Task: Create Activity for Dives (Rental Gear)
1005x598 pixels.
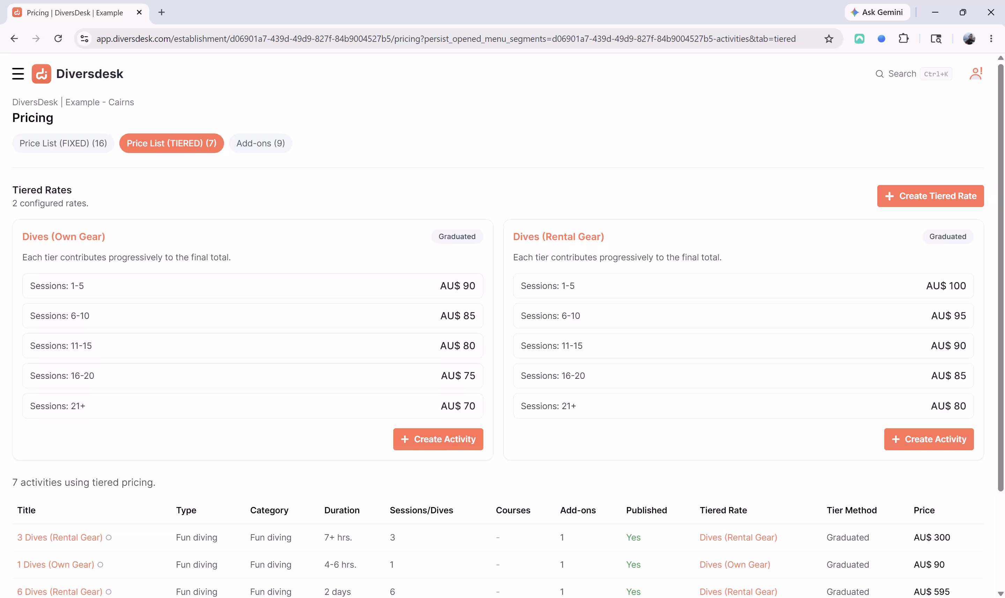Action: click(929, 439)
